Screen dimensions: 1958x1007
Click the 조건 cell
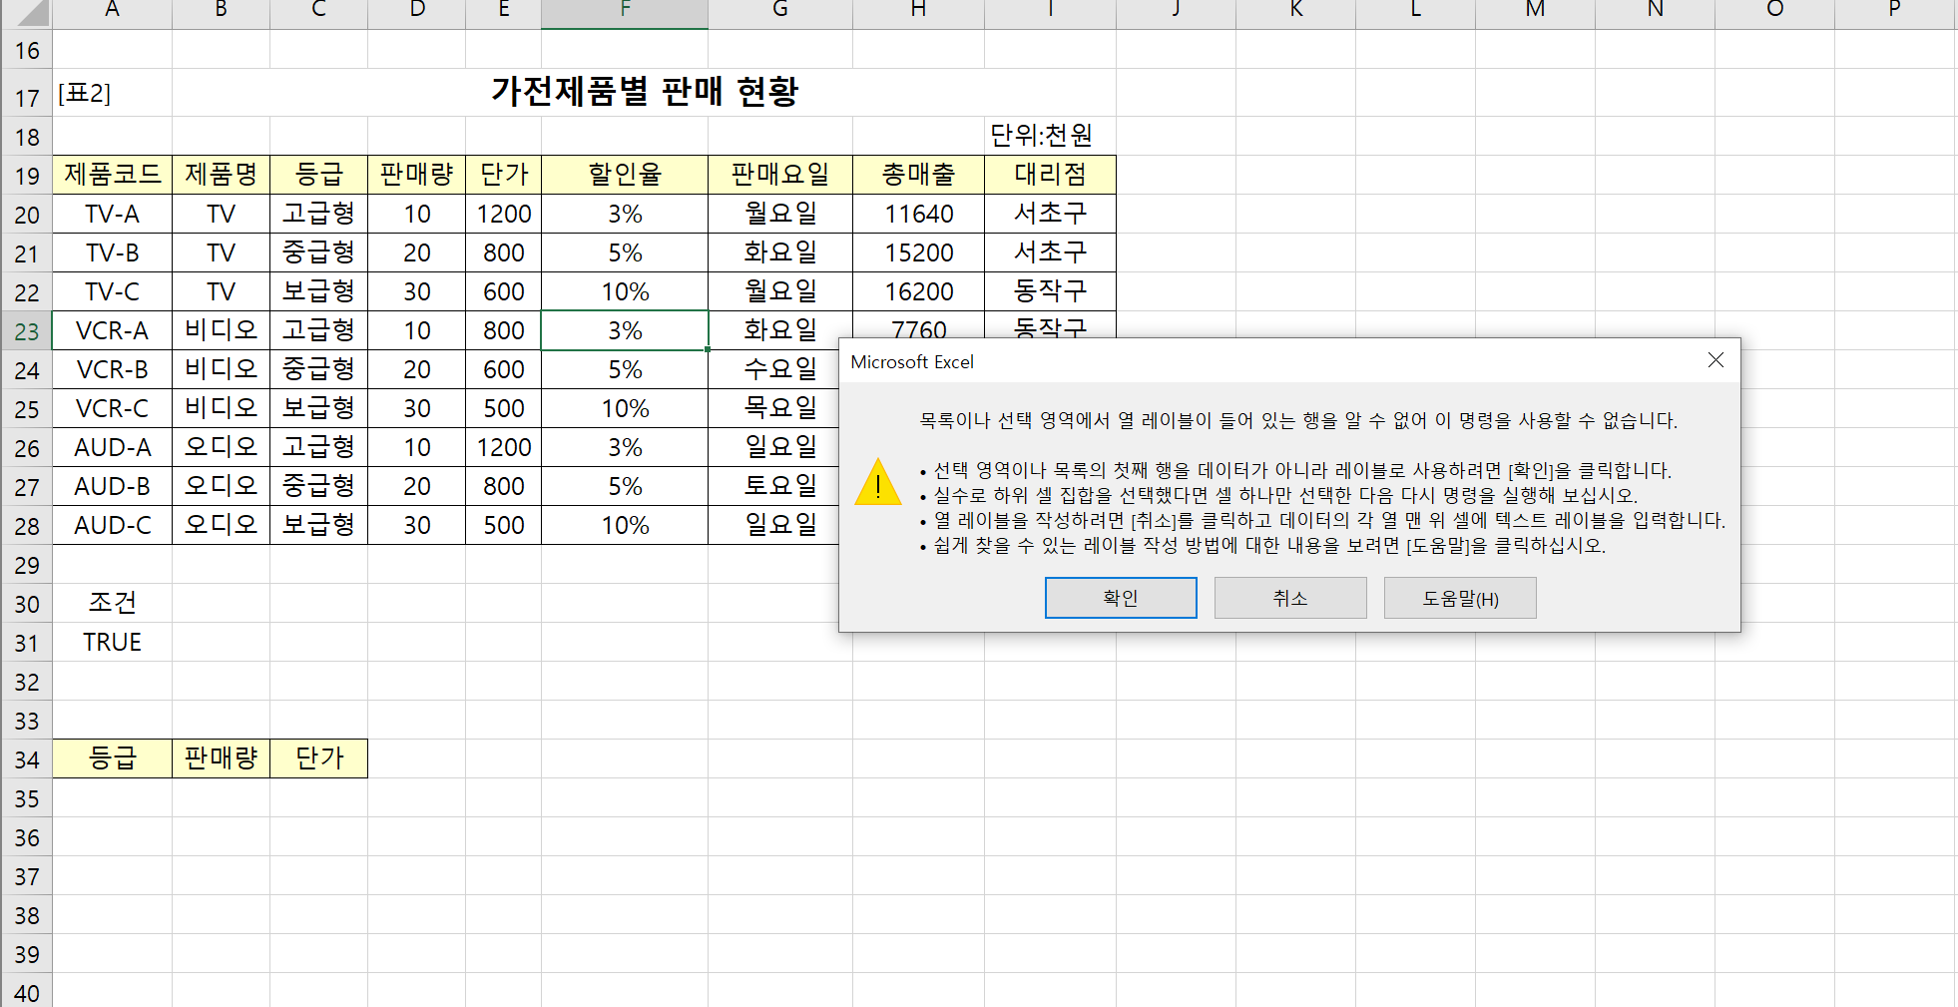click(x=112, y=603)
